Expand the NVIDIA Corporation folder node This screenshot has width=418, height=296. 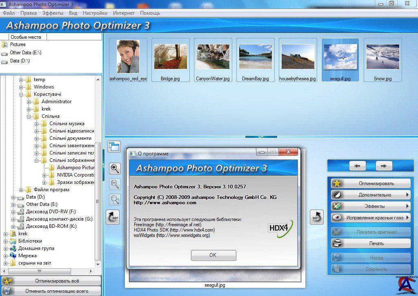[x=44, y=175]
